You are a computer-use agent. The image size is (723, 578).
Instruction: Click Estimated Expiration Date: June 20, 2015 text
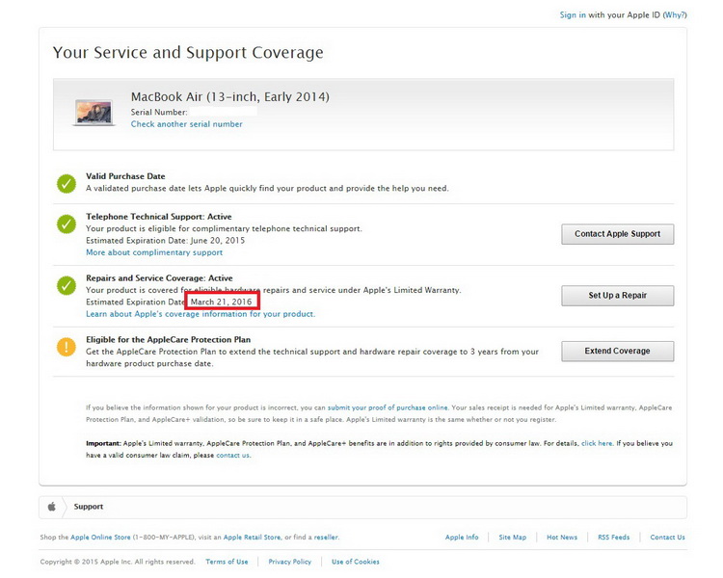click(165, 241)
